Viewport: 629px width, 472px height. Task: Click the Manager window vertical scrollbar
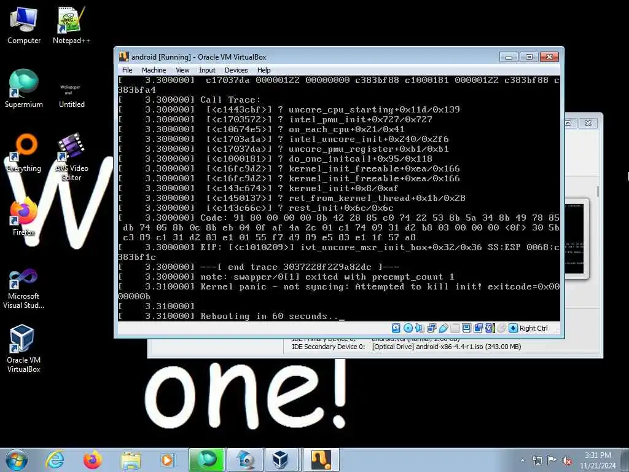click(598, 191)
